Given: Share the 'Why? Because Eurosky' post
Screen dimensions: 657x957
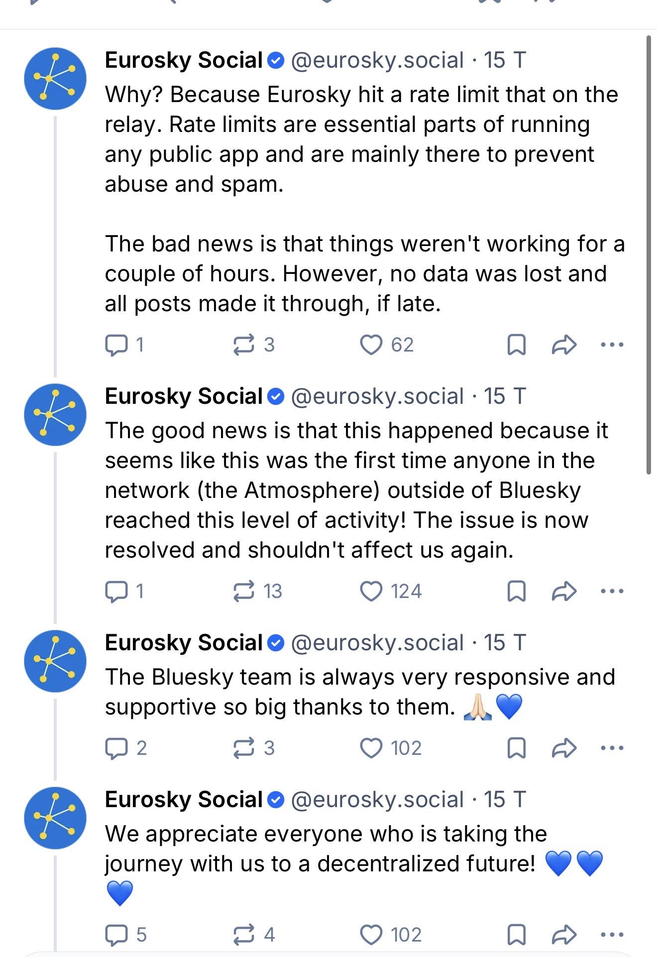Looking at the screenshot, I should 564,345.
